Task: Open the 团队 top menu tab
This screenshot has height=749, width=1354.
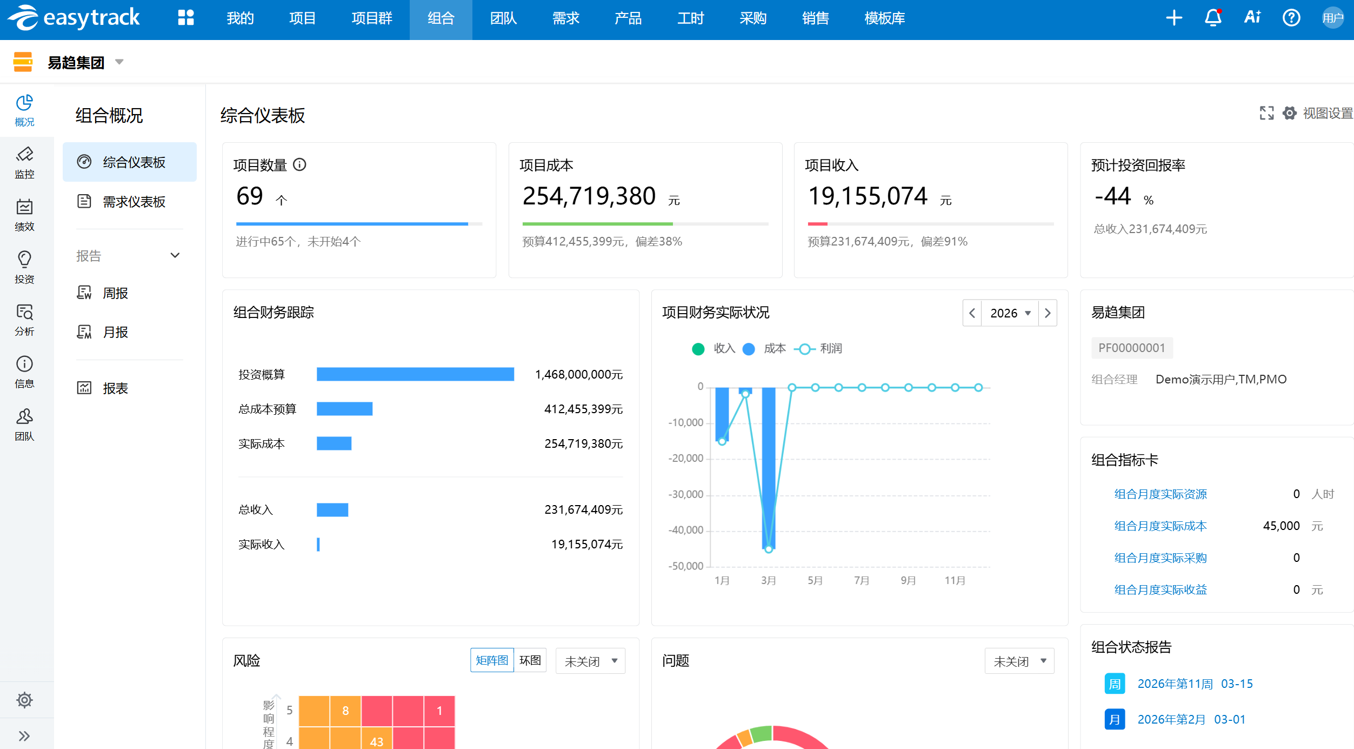Action: pyautogui.click(x=503, y=18)
